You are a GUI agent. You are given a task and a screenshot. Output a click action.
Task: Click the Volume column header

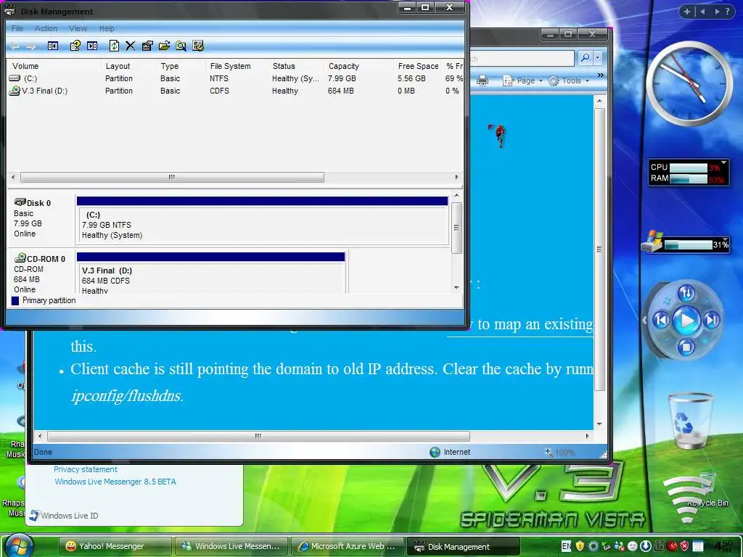coord(54,66)
